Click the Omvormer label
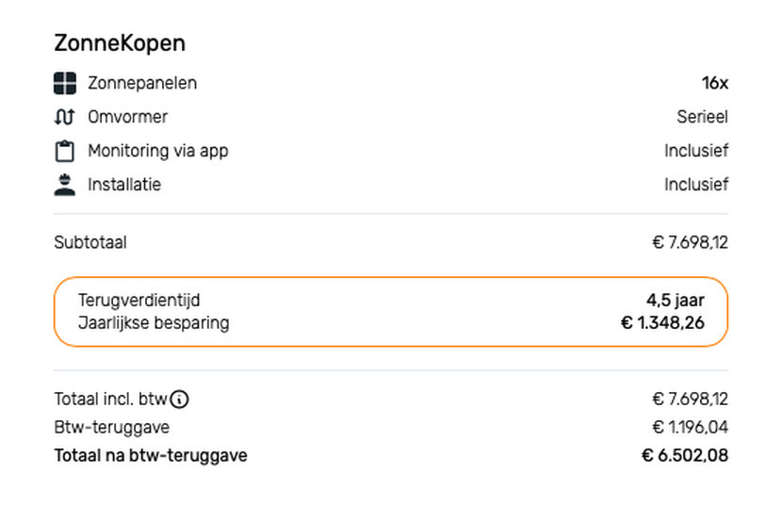The height and width of the screenshot is (522, 782). click(127, 117)
